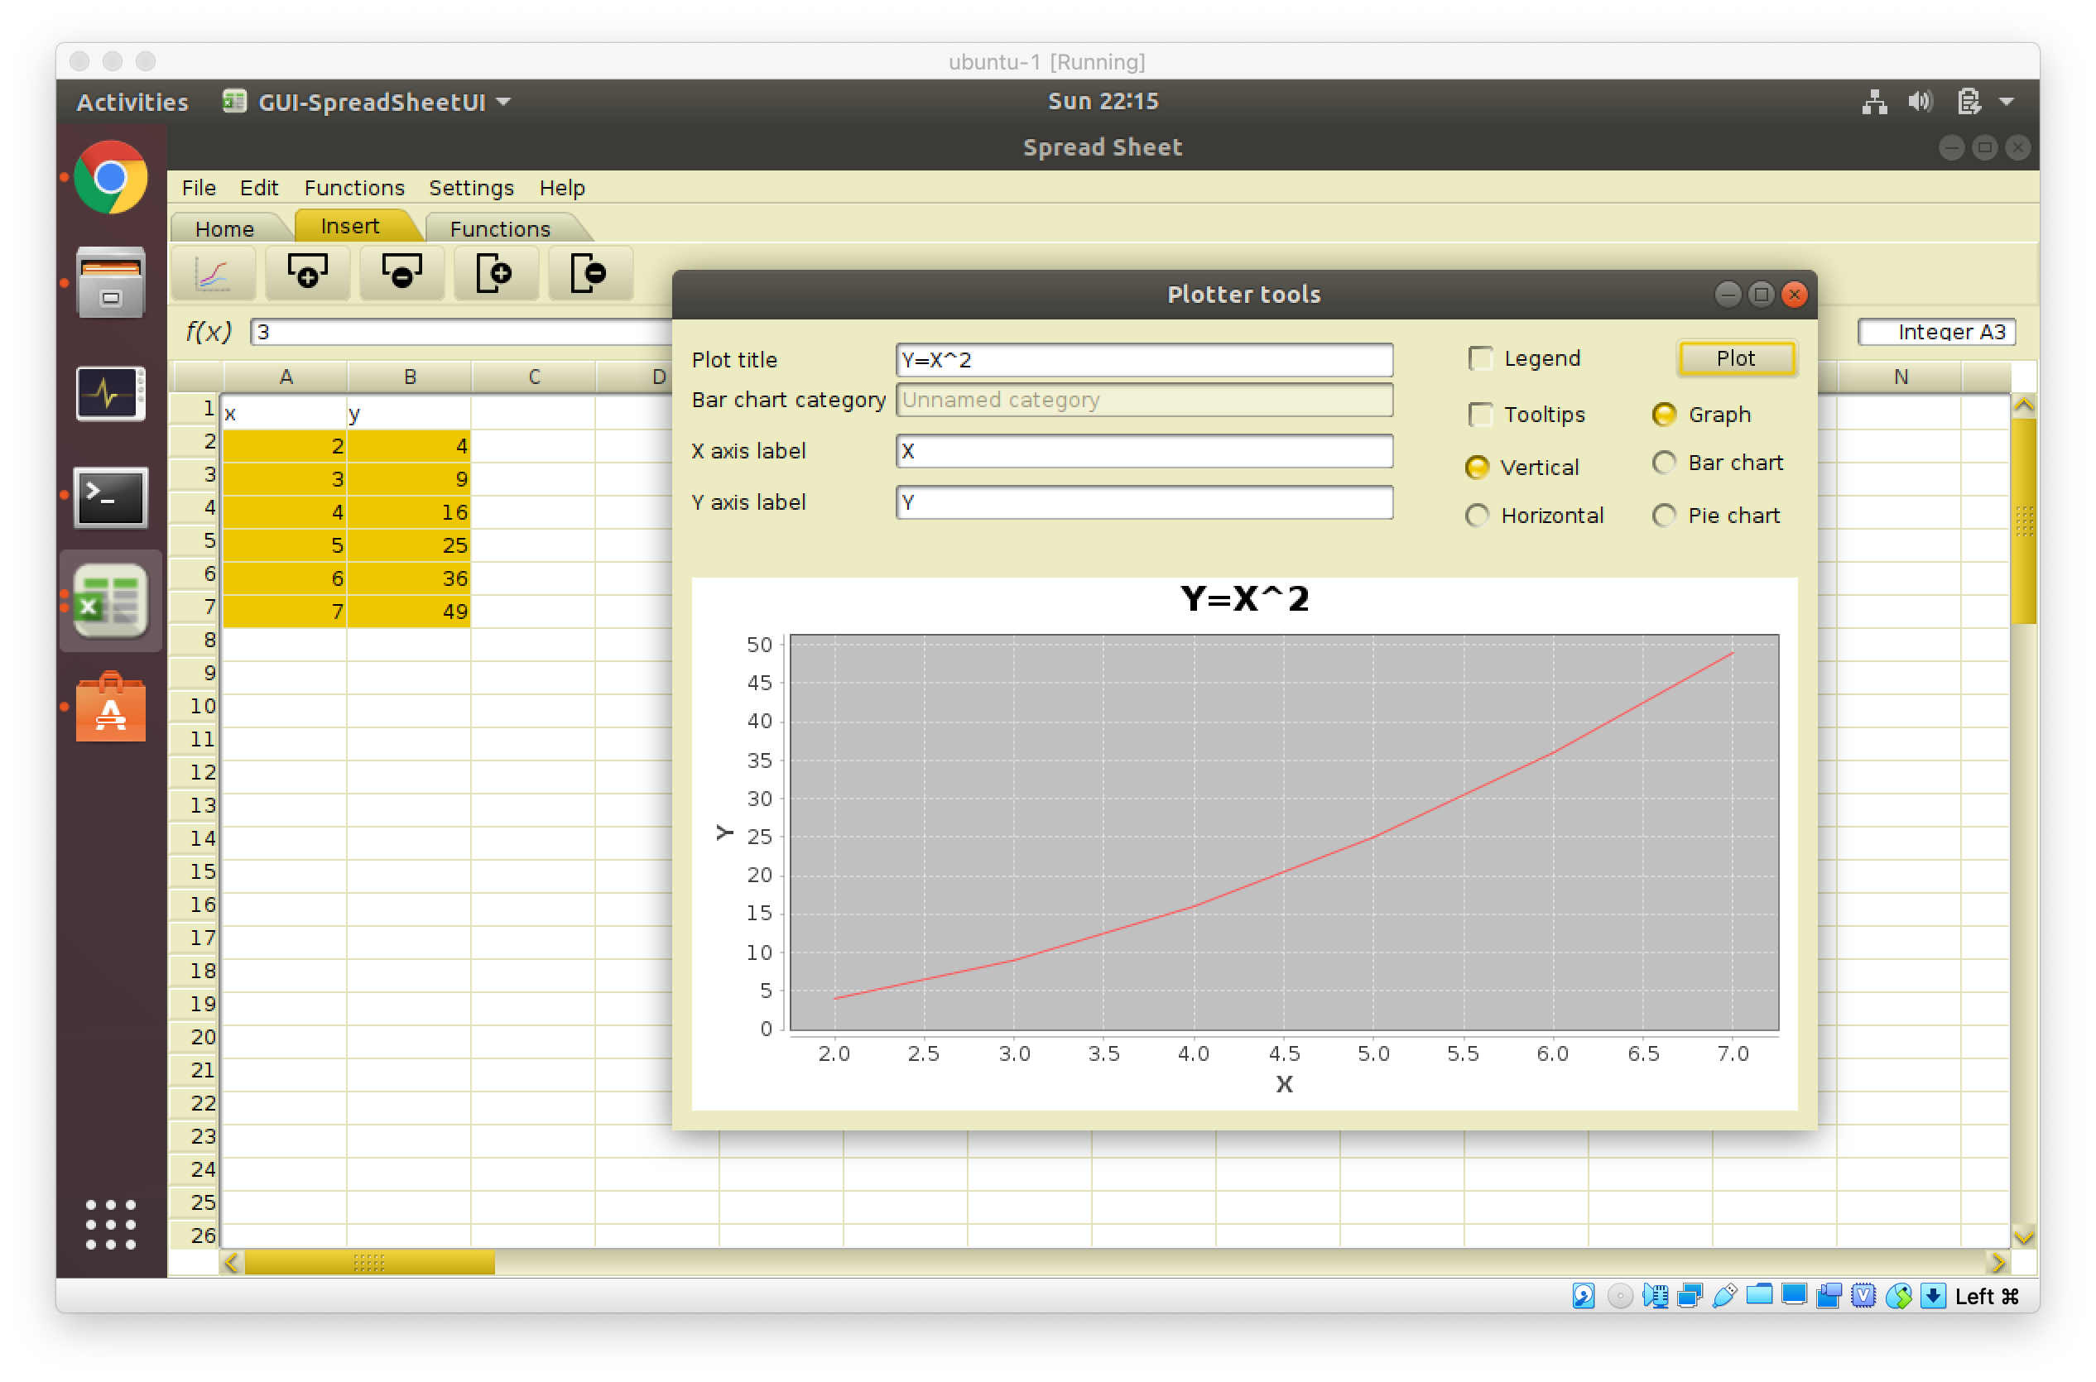
Task: Click the VirtualBox hard disk activity icon
Action: [x=1583, y=1295]
